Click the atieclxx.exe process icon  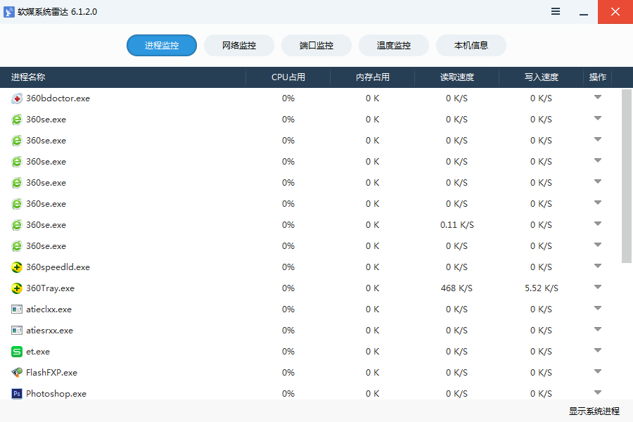[17, 309]
